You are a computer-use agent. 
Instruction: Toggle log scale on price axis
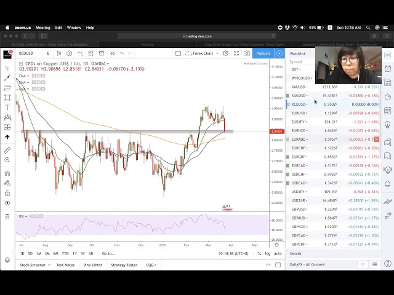(x=267, y=253)
